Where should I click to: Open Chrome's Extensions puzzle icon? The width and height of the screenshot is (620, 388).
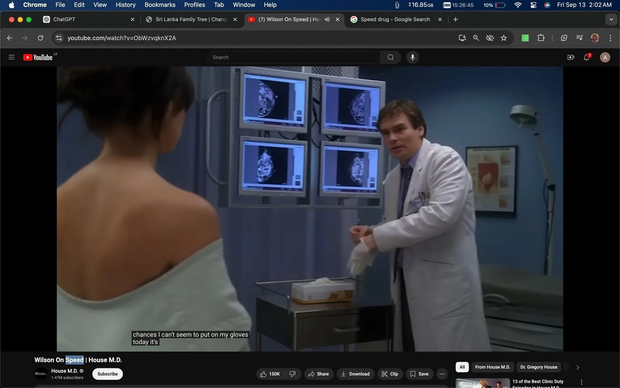coord(540,38)
